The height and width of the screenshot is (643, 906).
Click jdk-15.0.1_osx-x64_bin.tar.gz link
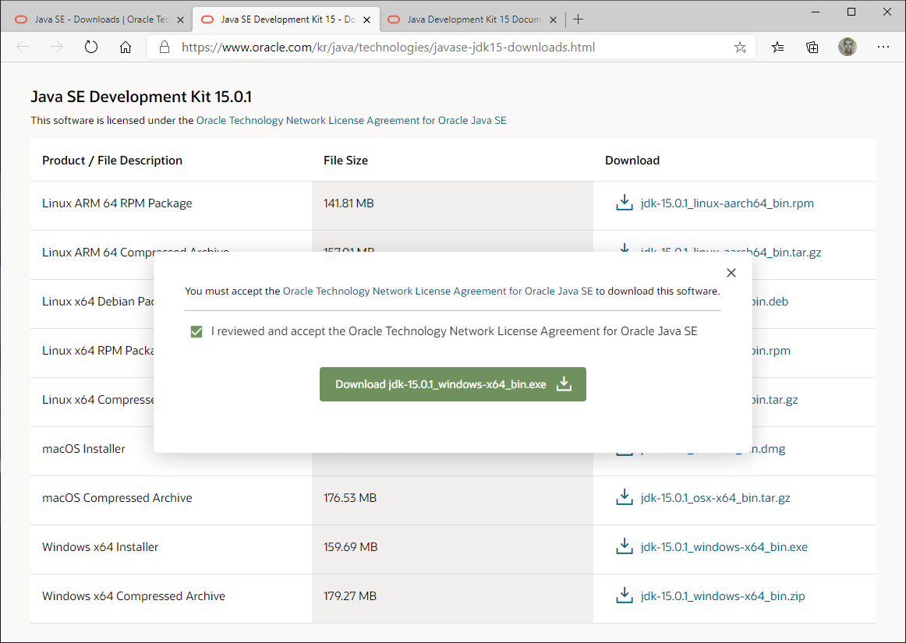click(715, 497)
